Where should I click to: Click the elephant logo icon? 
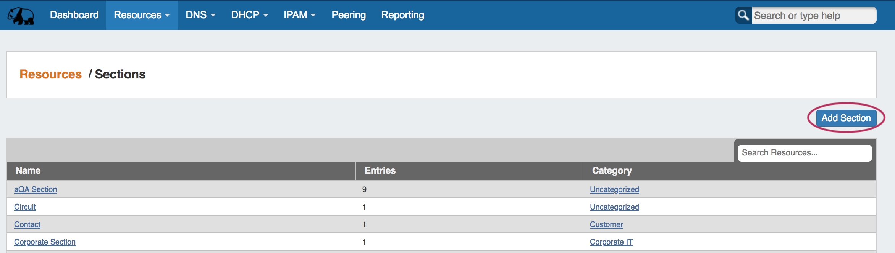21,16
